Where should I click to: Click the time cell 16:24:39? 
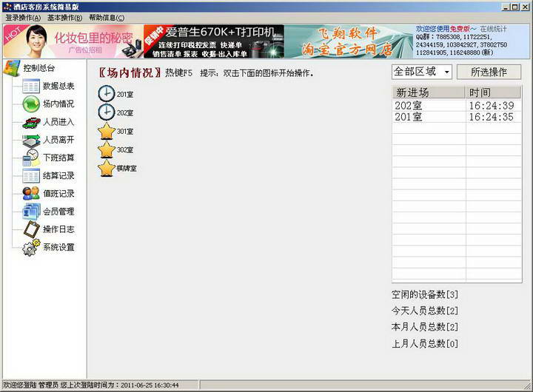(492, 106)
